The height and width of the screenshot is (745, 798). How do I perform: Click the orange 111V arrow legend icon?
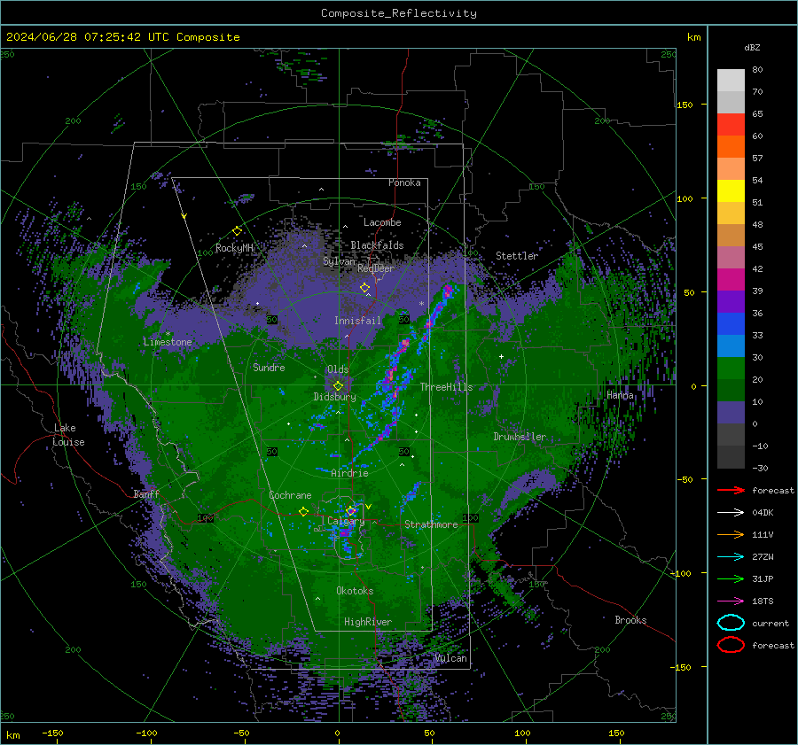[731, 534]
